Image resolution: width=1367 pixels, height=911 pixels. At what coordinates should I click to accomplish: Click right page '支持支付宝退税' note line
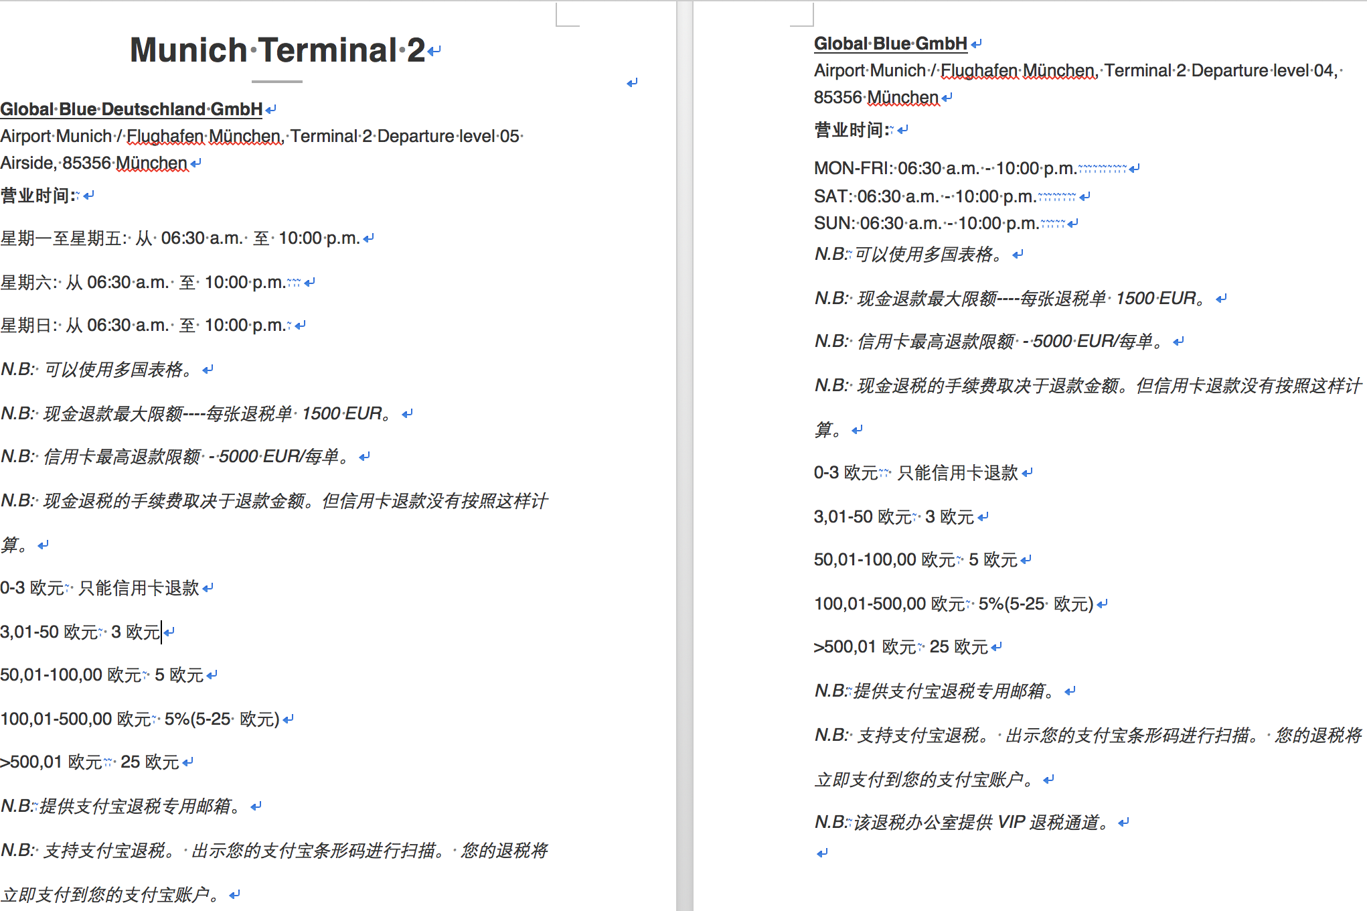click(x=1088, y=735)
